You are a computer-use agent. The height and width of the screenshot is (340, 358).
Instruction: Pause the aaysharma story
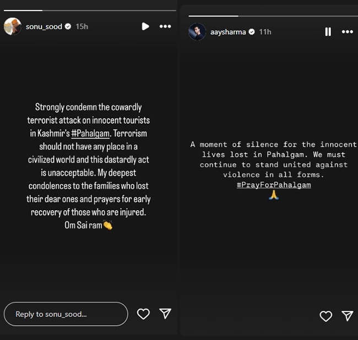click(328, 32)
